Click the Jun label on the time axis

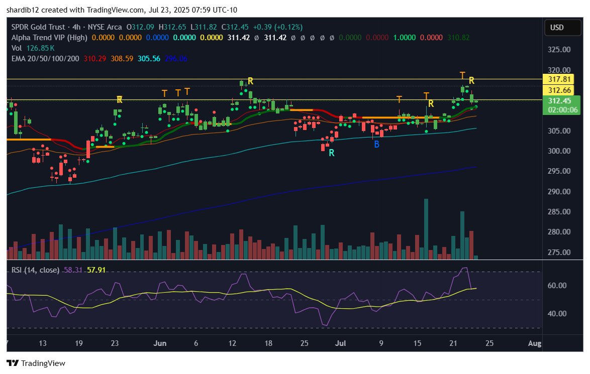point(160,343)
